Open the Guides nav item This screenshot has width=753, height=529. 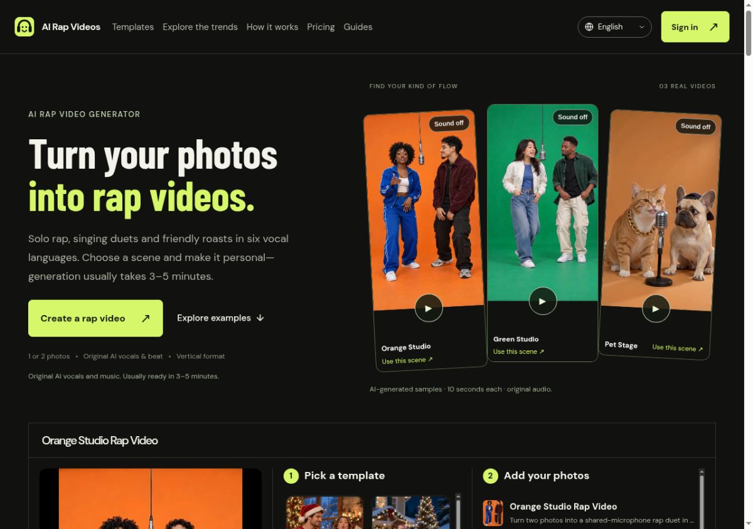358,27
